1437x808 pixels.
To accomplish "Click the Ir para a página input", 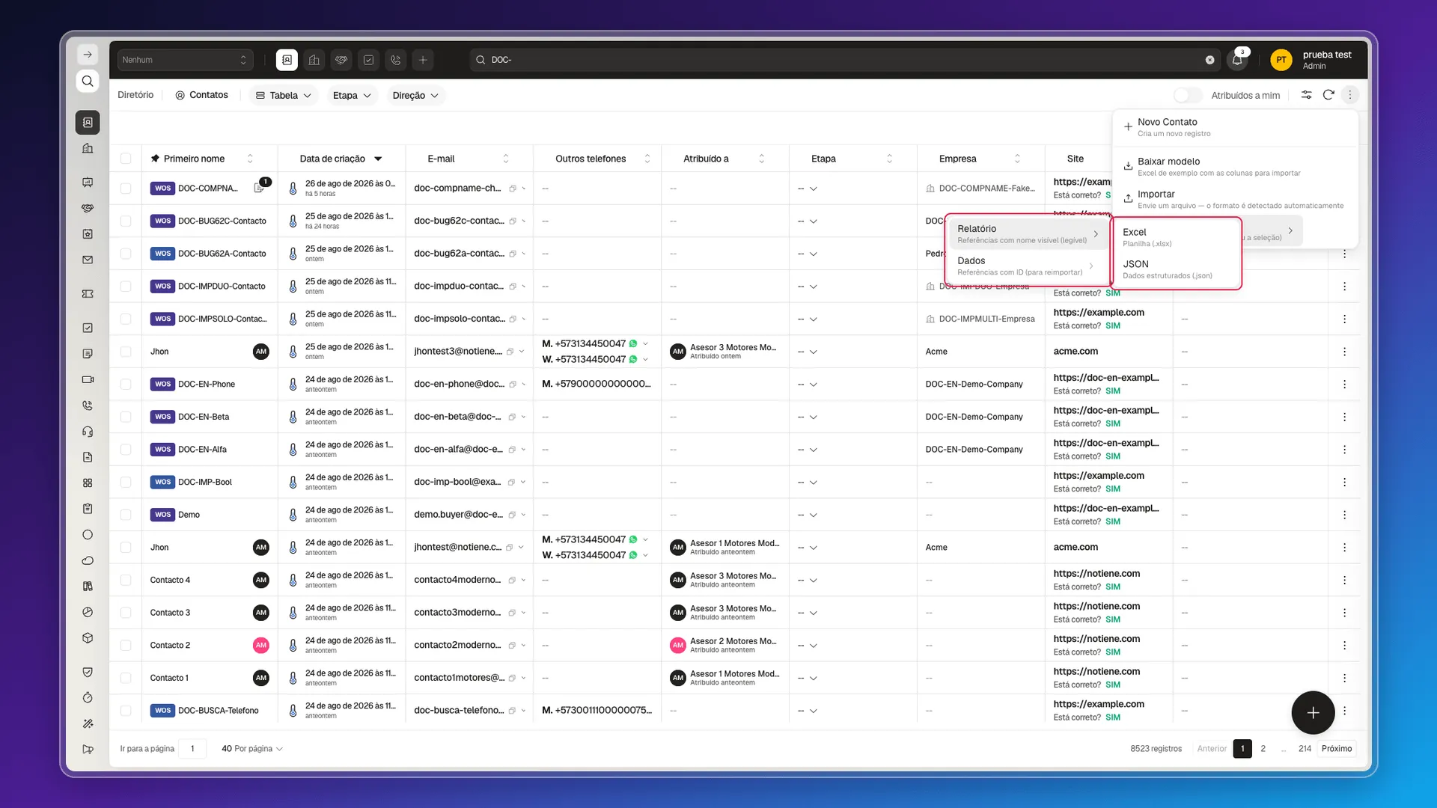I will [x=193, y=749].
